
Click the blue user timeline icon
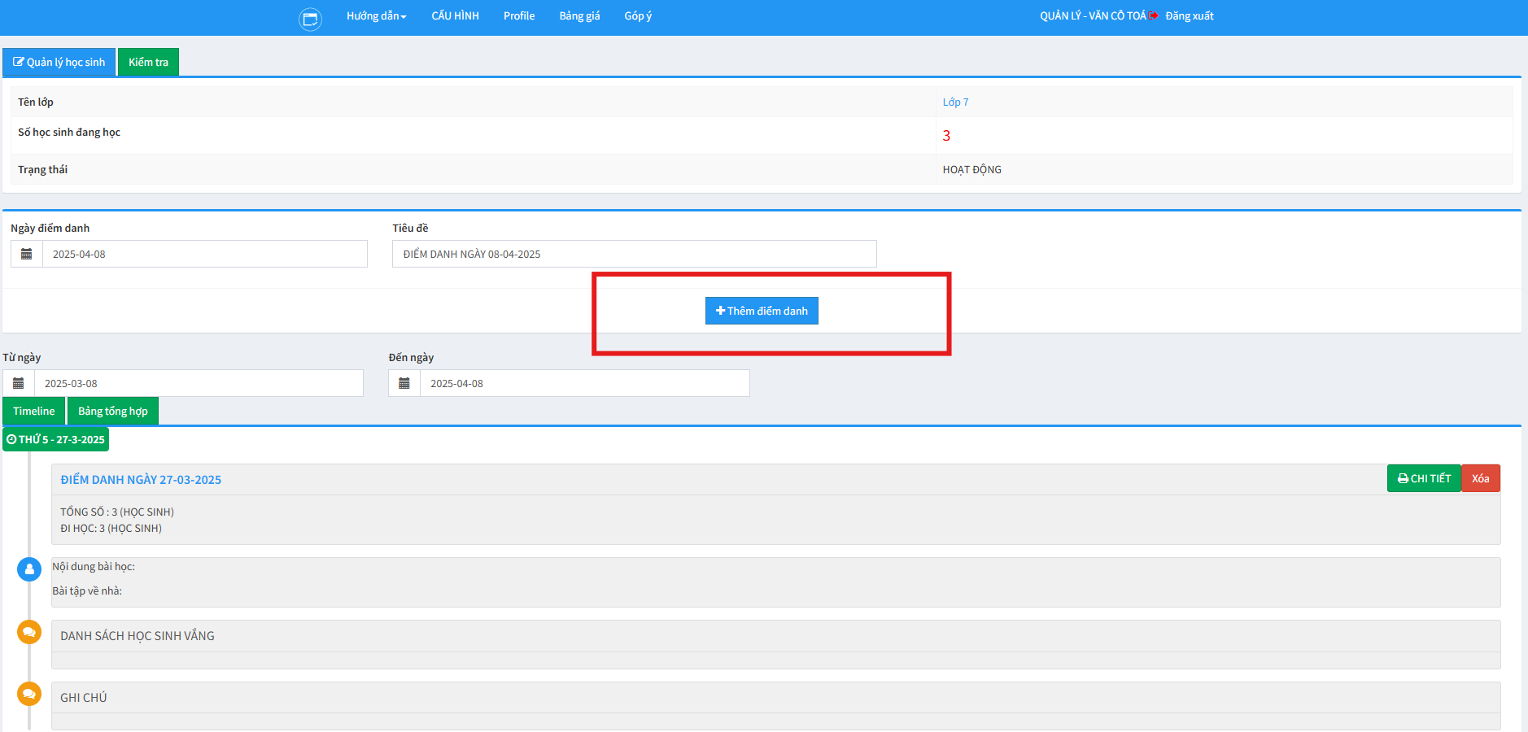point(29,569)
